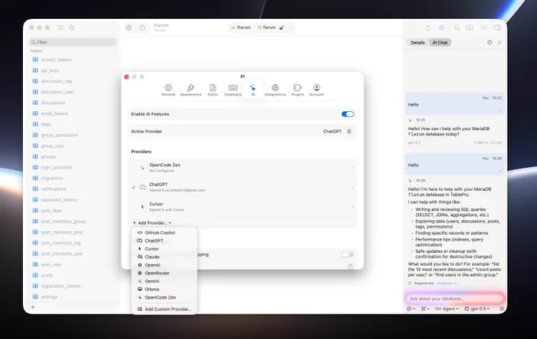Click the unlocked padlock icon
This screenshot has width=537, height=339.
281,28
